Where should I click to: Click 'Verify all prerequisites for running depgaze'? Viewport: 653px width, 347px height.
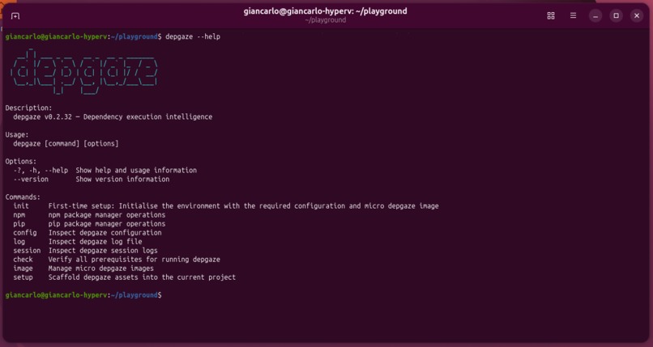point(134,260)
